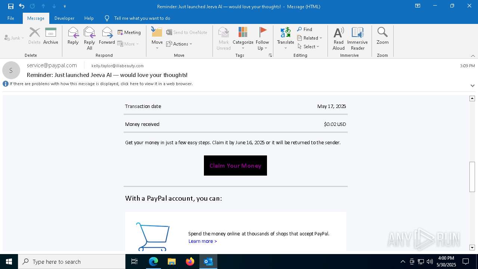Click Outlook taskbar icon
Screen dimensions: 478x269
(x=208, y=262)
